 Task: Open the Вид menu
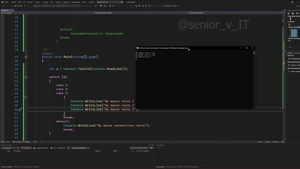click(x=20, y=2)
